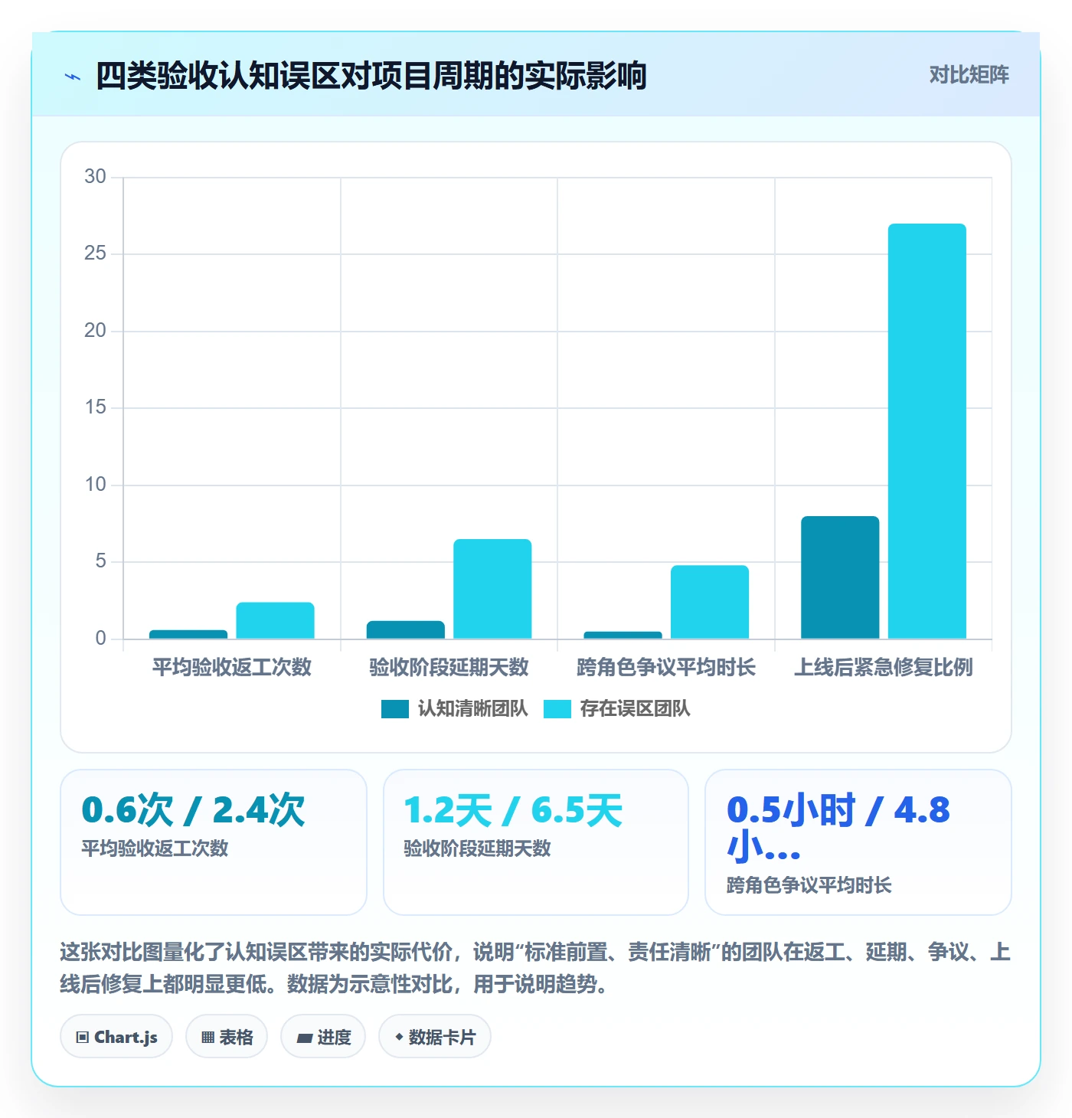Click the dark teal 认知清晰团队 legend swatch
This screenshot has height=1118, width=1072.
coord(395,709)
